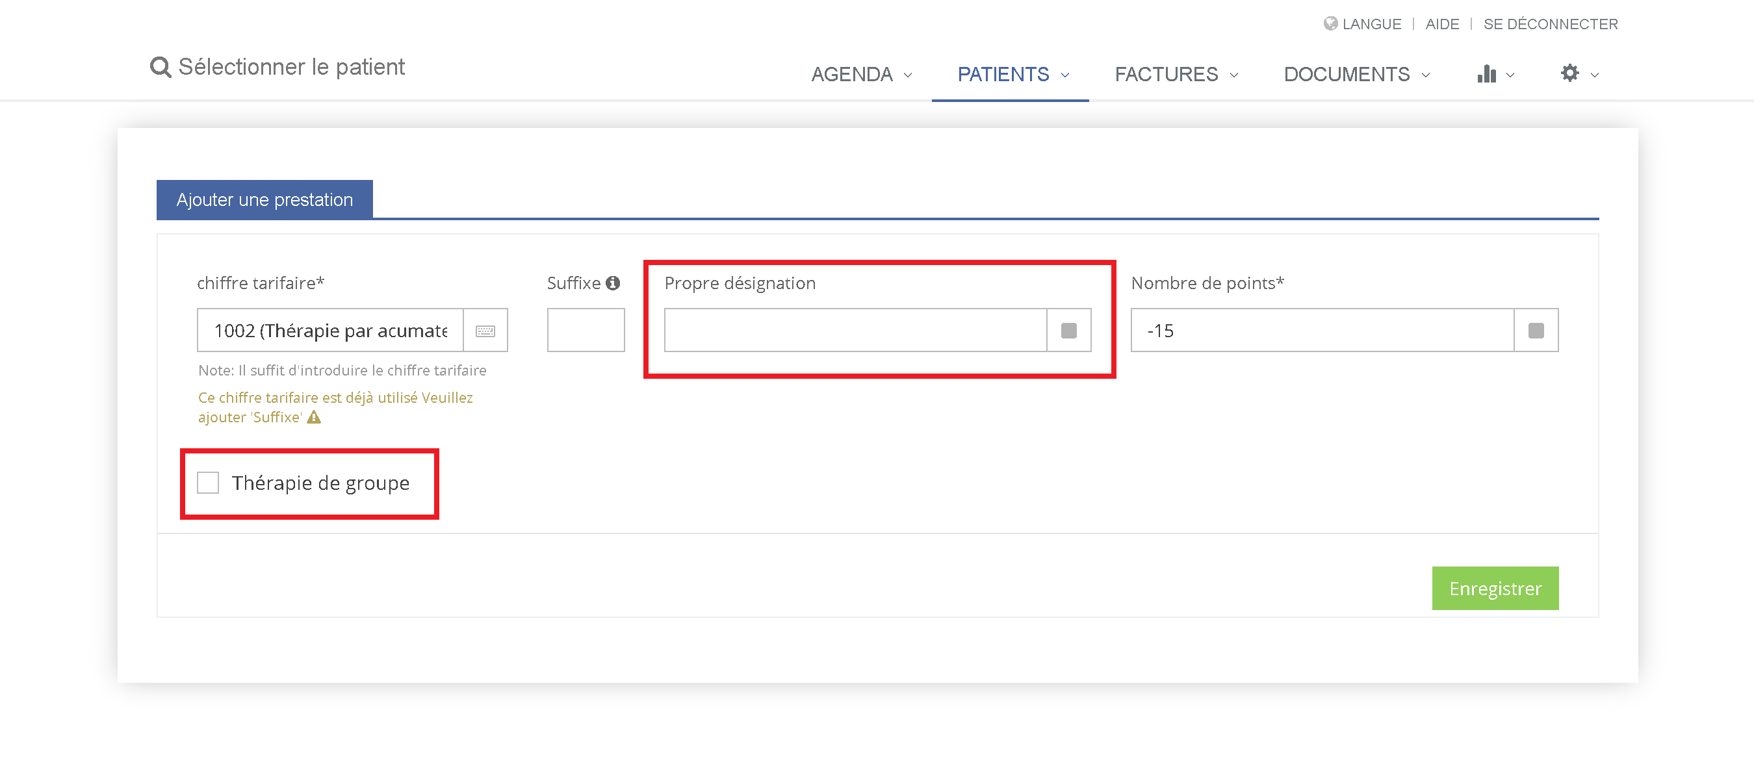Screen dimensions: 1754x777
Task: Open the DOCUMENTS menu
Action: (x=1347, y=74)
